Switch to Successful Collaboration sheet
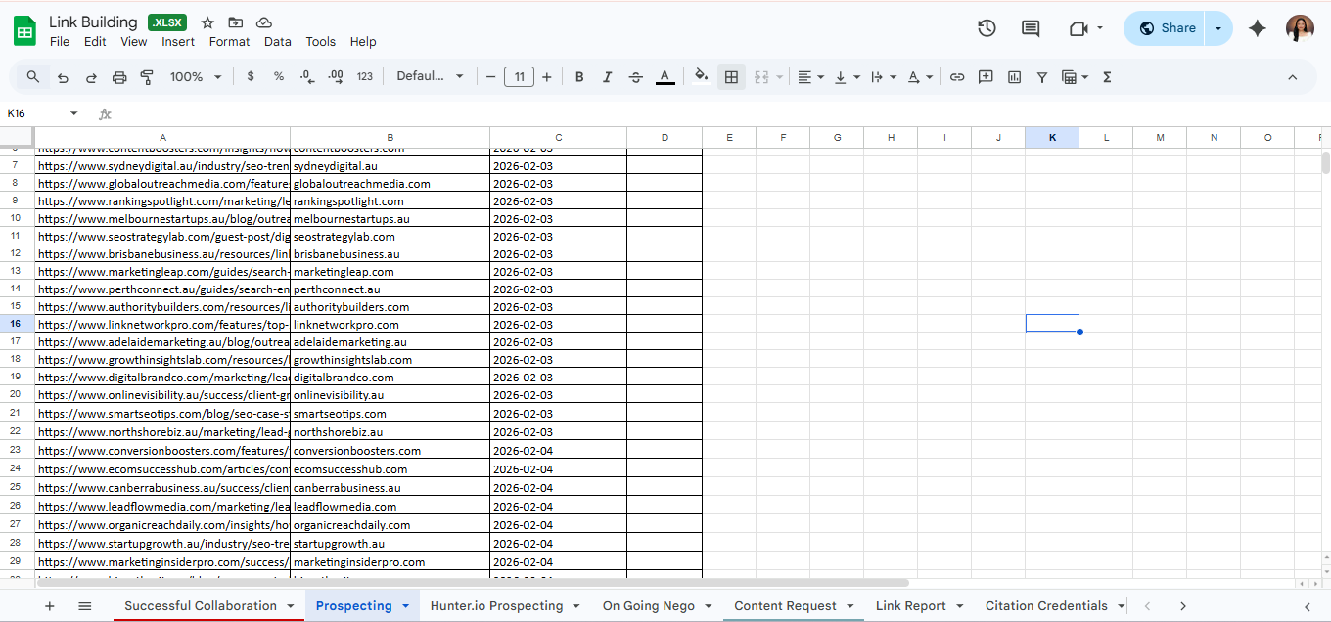 (x=201, y=606)
